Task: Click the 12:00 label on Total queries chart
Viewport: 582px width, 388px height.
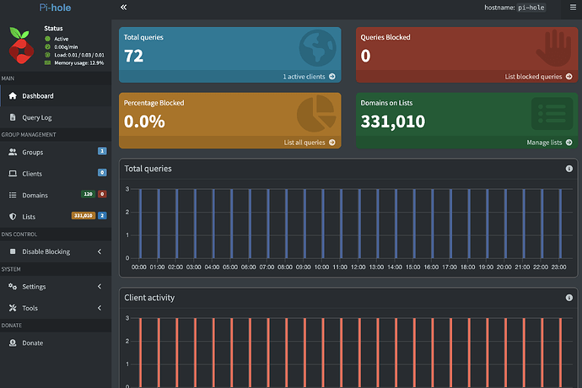Action: pyautogui.click(x=358, y=267)
